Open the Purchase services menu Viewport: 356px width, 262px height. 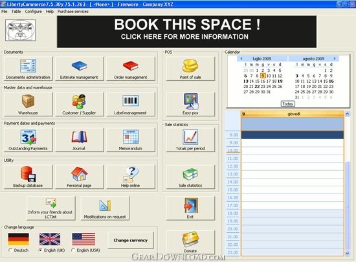click(73, 12)
